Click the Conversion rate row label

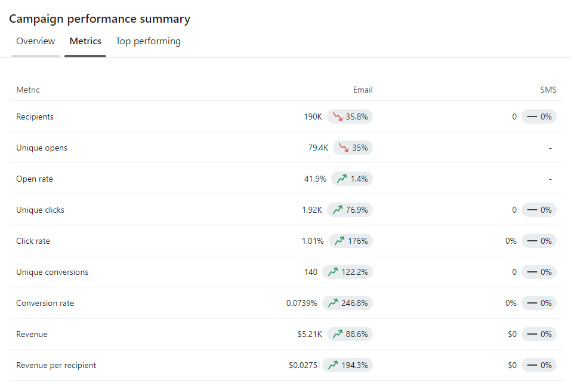[x=45, y=303]
